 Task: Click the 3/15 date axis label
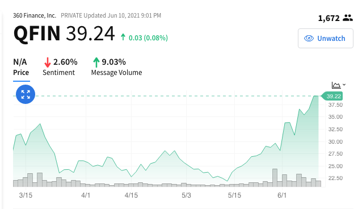click(26, 195)
